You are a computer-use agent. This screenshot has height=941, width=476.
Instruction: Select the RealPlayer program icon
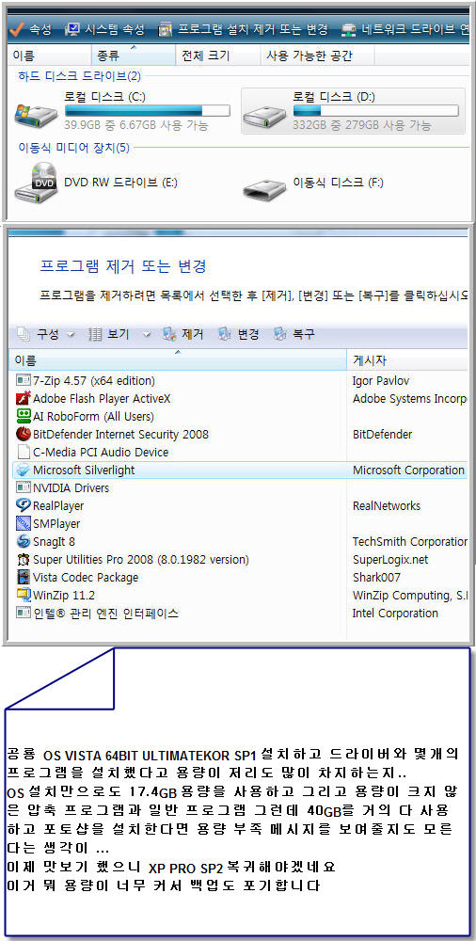24,506
